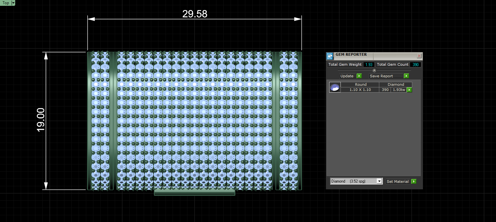The height and width of the screenshot is (222, 496).
Task: Collapse the panel using the round up-arrow
Action: 374,70
